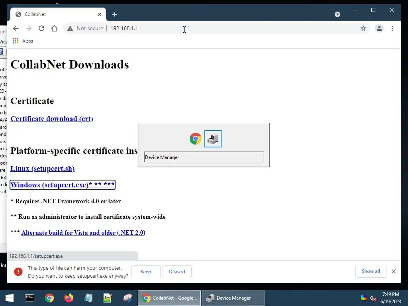Maximize the Chrome window

373,10
